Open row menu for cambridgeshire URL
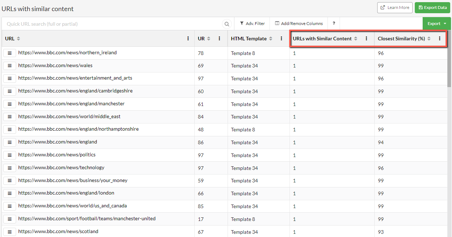Viewport: 452px width, 237px height. click(10, 91)
